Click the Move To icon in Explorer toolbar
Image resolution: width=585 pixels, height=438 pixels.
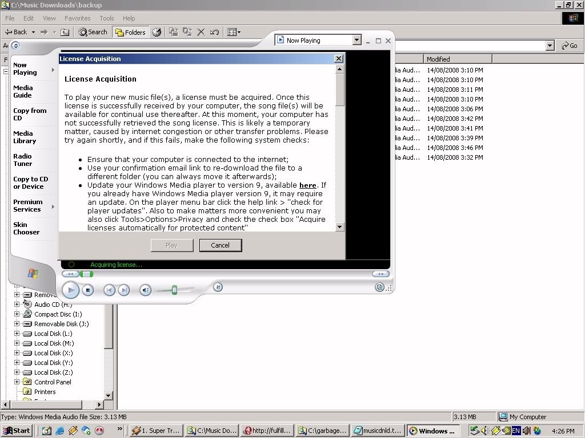(x=174, y=32)
